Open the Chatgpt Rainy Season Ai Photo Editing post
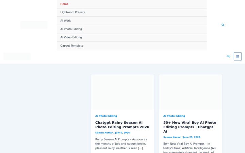 click(x=122, y=125)
